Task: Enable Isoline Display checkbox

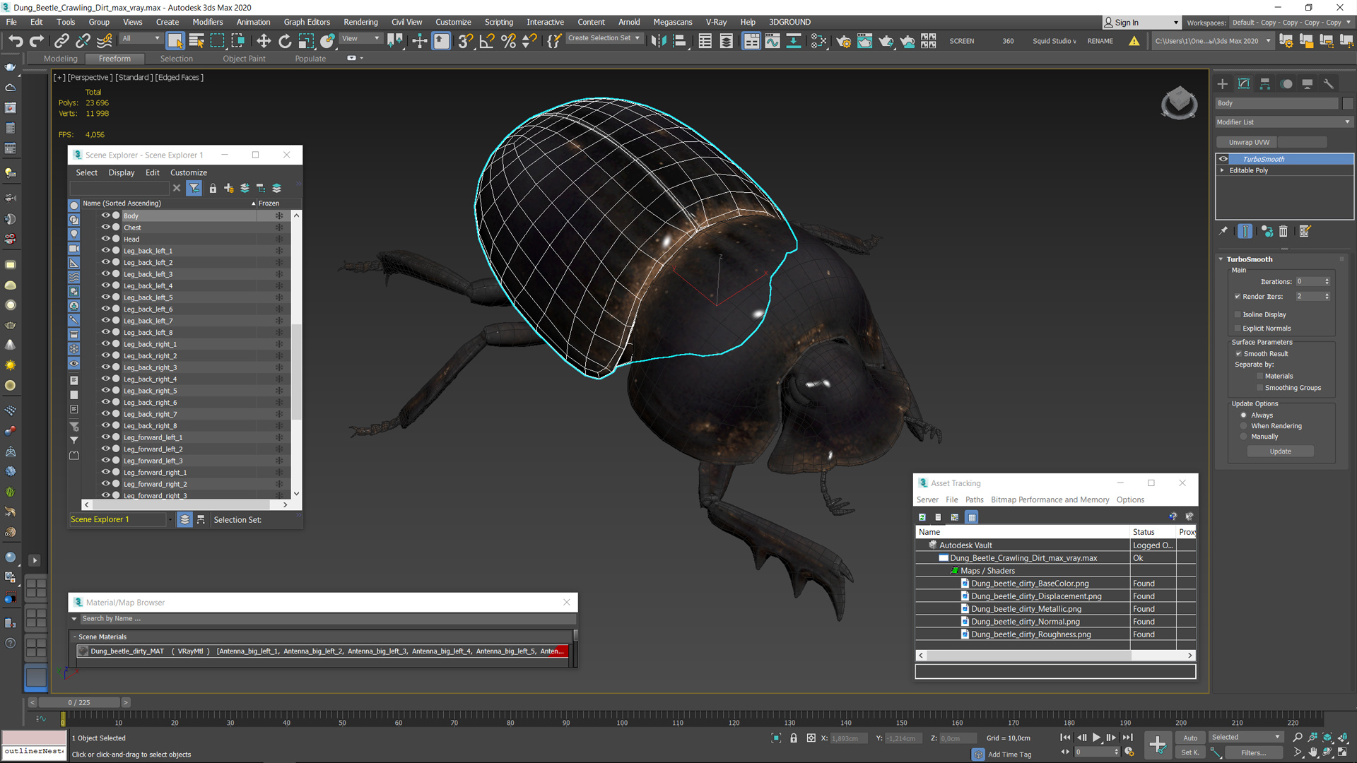Action: click(x=1238, y=314)
